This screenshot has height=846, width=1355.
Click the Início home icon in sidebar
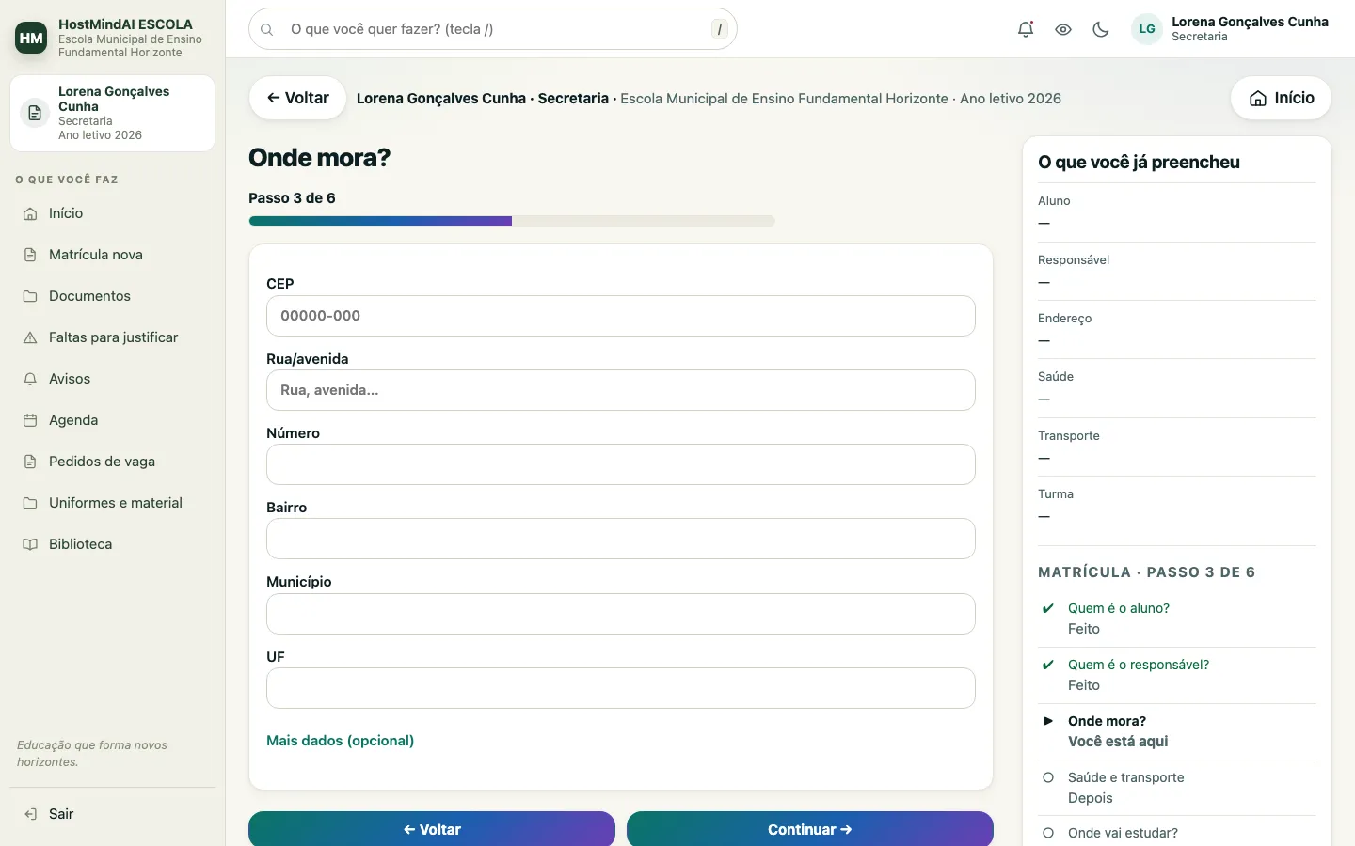click(x=30, y=213)
